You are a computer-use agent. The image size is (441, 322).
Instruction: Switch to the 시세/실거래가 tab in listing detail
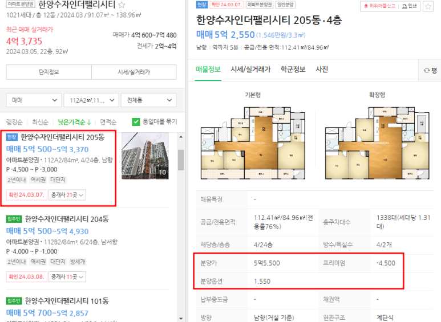pyautogui.click(x=250, y=70)
